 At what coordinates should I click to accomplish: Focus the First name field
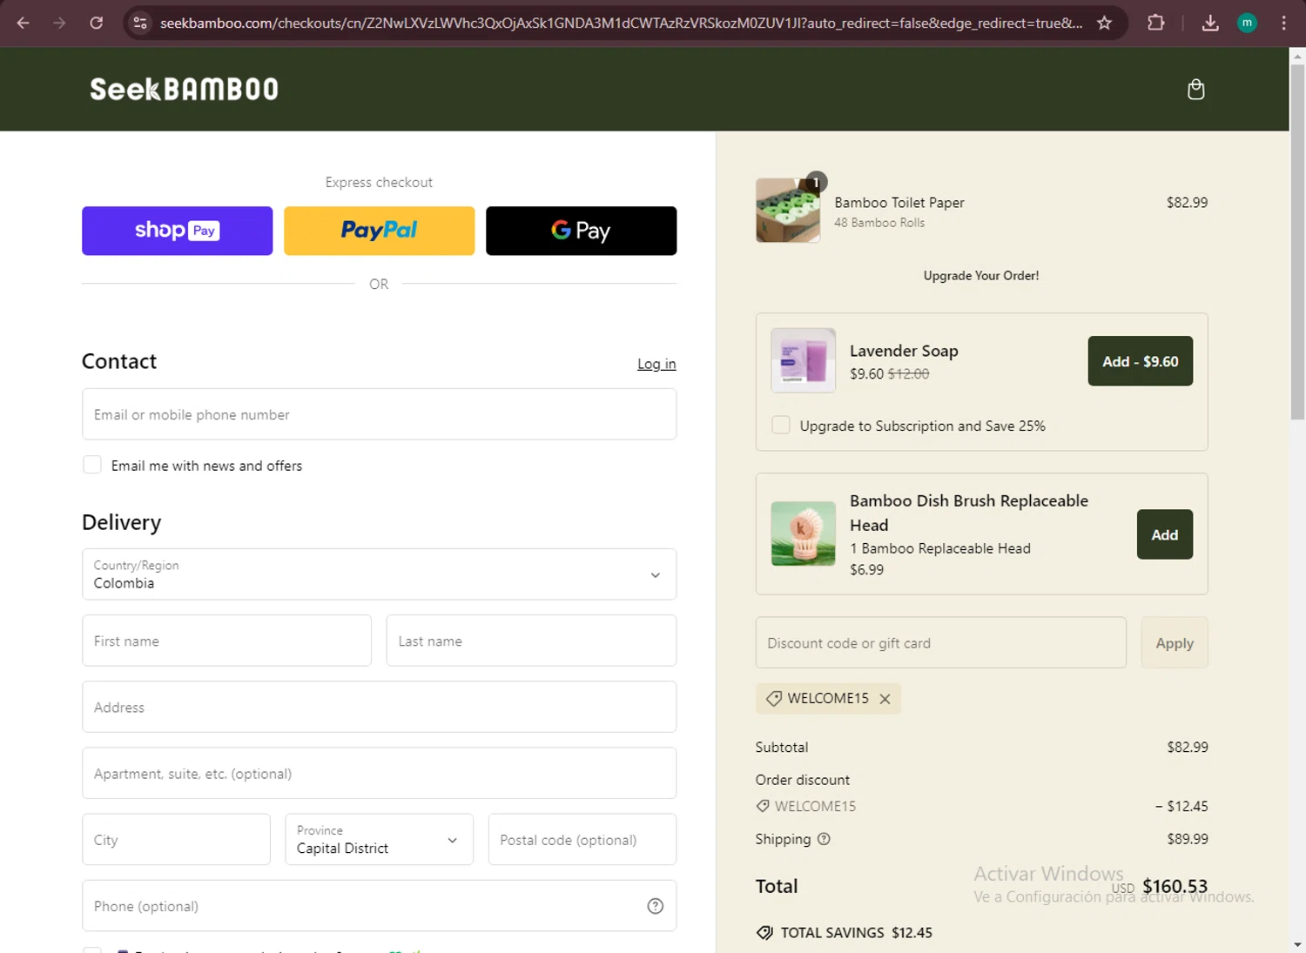pyautogui.click(x=226, y=641)
